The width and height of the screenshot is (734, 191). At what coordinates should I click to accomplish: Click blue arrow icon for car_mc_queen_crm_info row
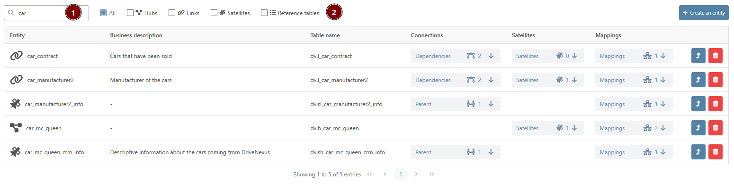click(x=698, y=152)
